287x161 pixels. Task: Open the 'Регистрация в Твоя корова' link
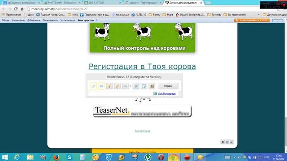pos(142,67)
